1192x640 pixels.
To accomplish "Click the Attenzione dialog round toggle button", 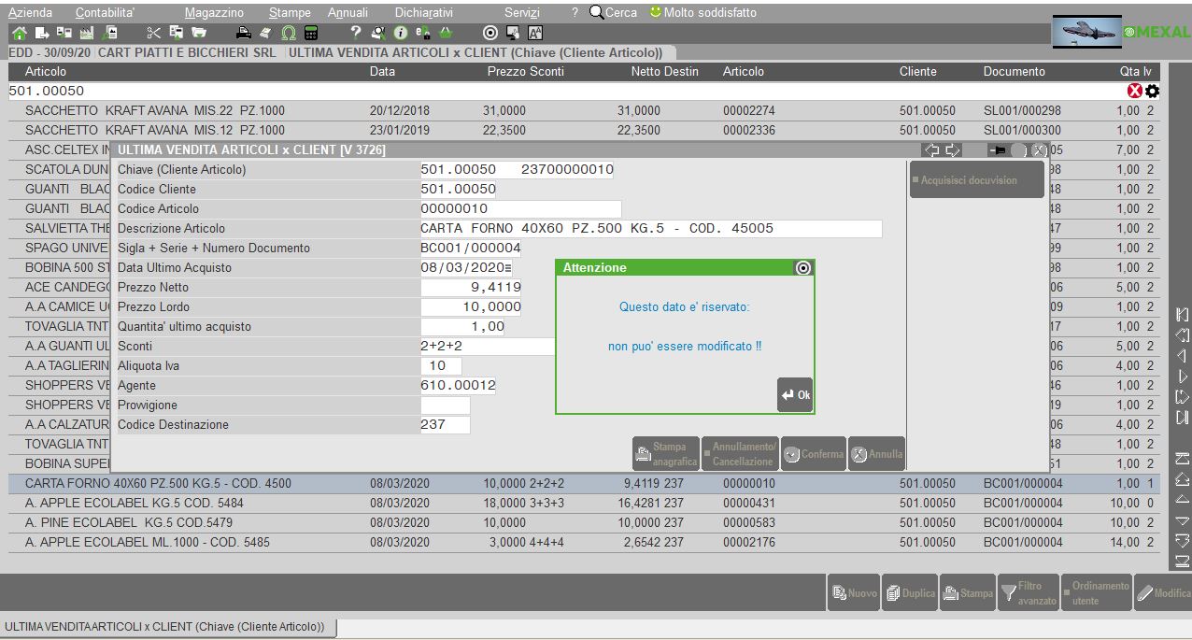I will point(802,268).
